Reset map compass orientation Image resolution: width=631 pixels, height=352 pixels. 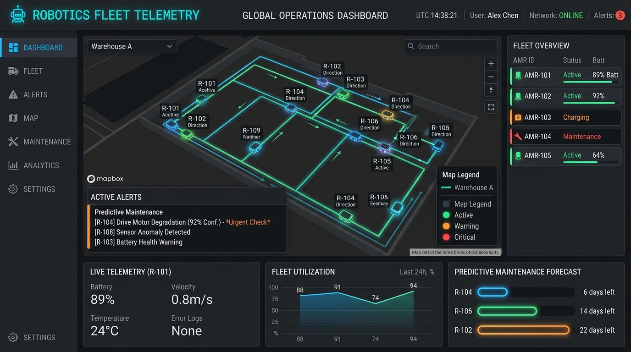(x=491, y=90)
